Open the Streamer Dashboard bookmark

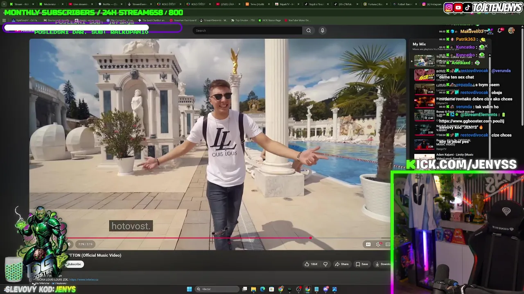tap(183, 20)
